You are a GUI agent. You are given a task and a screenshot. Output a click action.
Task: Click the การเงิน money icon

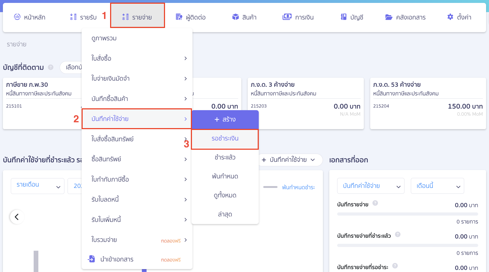[287, 17]
